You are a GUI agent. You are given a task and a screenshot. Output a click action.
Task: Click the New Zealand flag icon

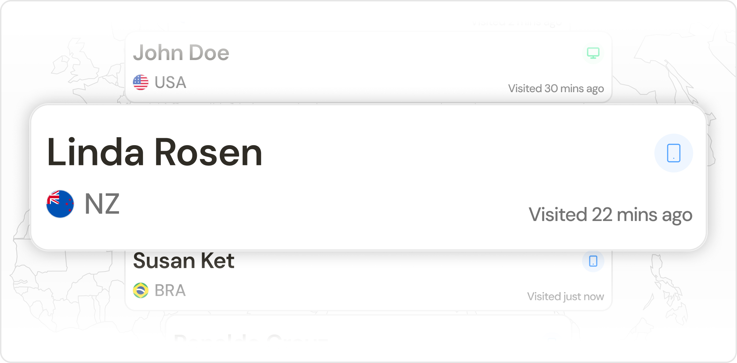click(x=60, y=204)
